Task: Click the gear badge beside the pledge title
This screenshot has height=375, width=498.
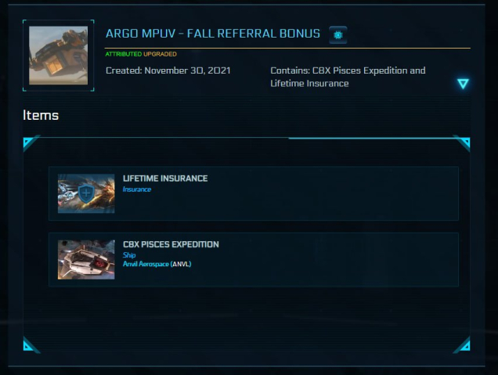Action: point(338,34)
